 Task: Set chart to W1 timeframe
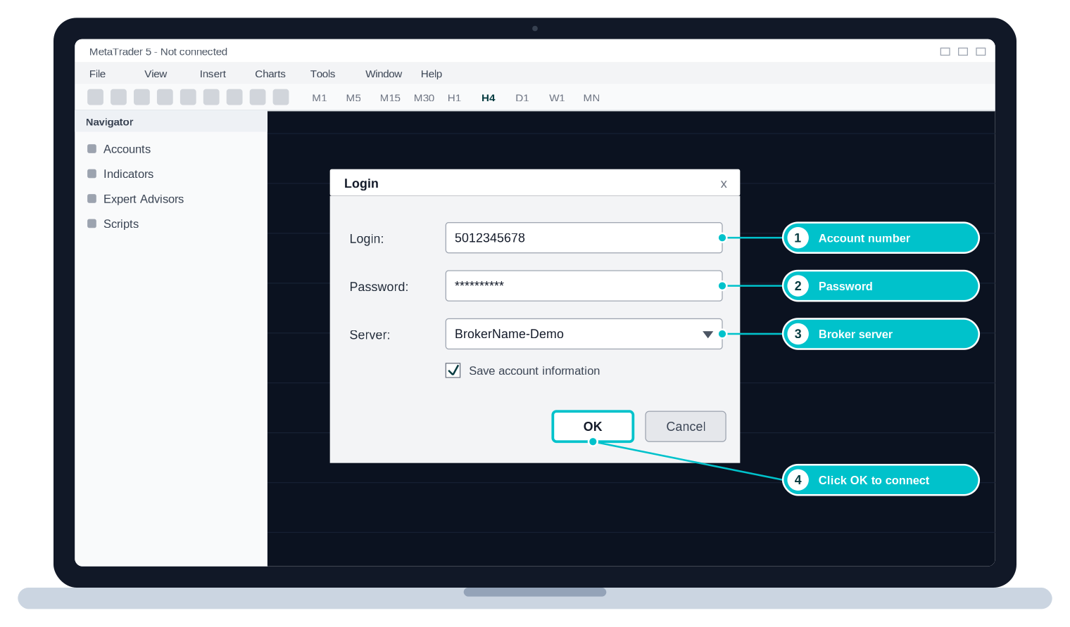pos(557,98)
